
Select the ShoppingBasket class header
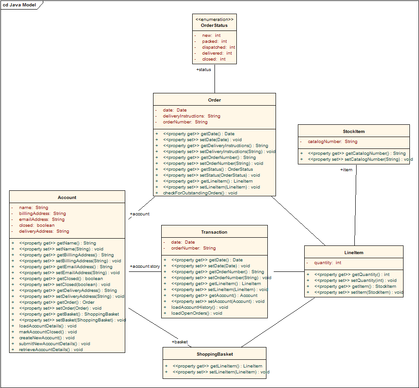pos(214,354)
